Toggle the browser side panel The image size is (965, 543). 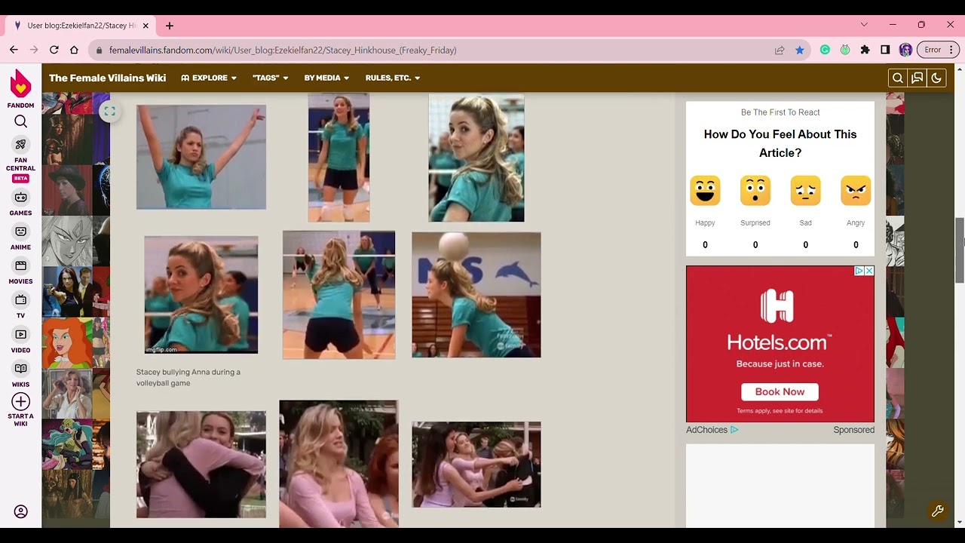[x=885, y=50]
